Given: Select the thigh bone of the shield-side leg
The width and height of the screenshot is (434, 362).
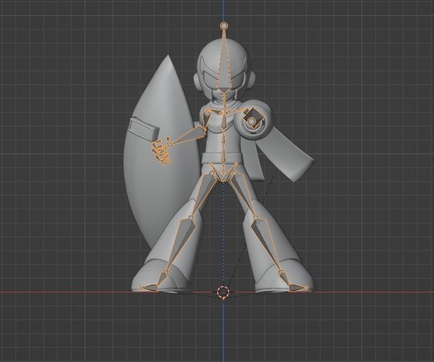Looking at the screenshot, I should [205, 194].
